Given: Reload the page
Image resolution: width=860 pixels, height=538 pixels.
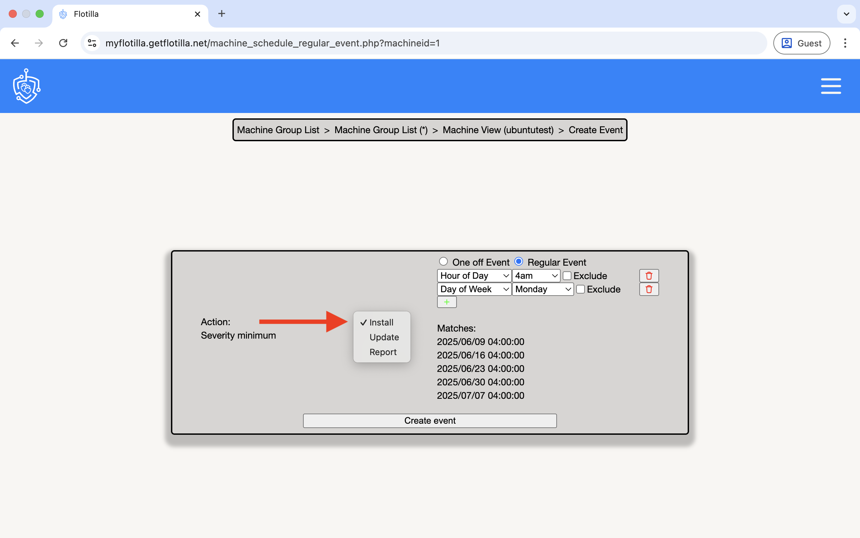Looking at the screenshot, I should click(x=63, y=43).
